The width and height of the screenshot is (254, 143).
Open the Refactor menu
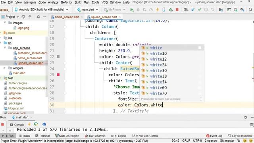point(66,2)
